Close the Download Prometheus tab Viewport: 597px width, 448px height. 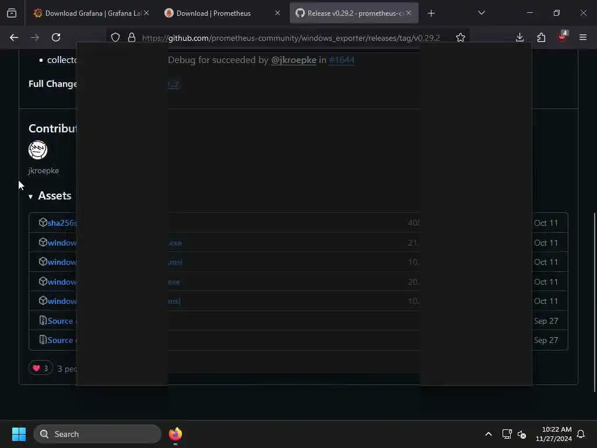[x=277, y=13]
